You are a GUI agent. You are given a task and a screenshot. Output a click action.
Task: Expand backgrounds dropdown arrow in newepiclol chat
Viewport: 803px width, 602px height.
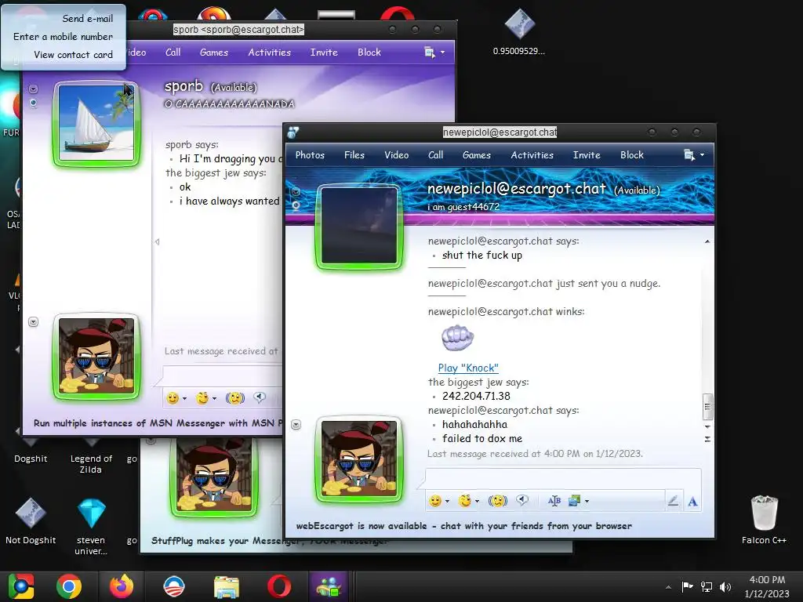pyautogui.click(x=587, y=501)
